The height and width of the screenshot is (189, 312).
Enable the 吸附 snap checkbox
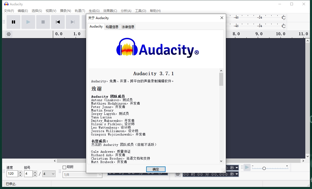coord(64,167)
